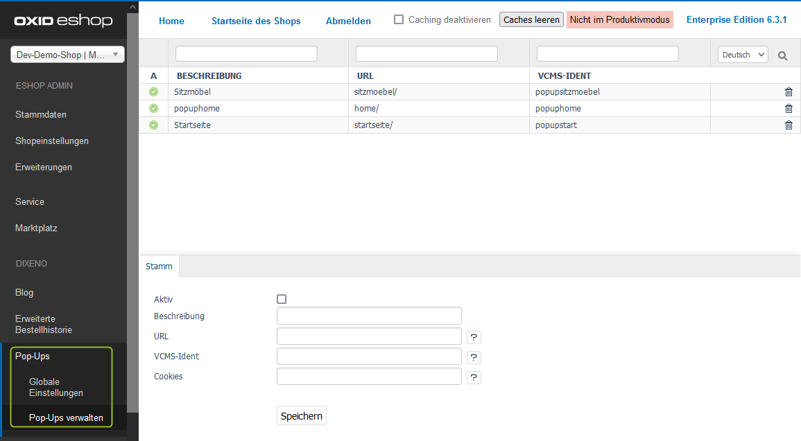Click the VCMS-Ident form input
The width and height of the screenshot is (801, 441).
click(x=369, y=356)
